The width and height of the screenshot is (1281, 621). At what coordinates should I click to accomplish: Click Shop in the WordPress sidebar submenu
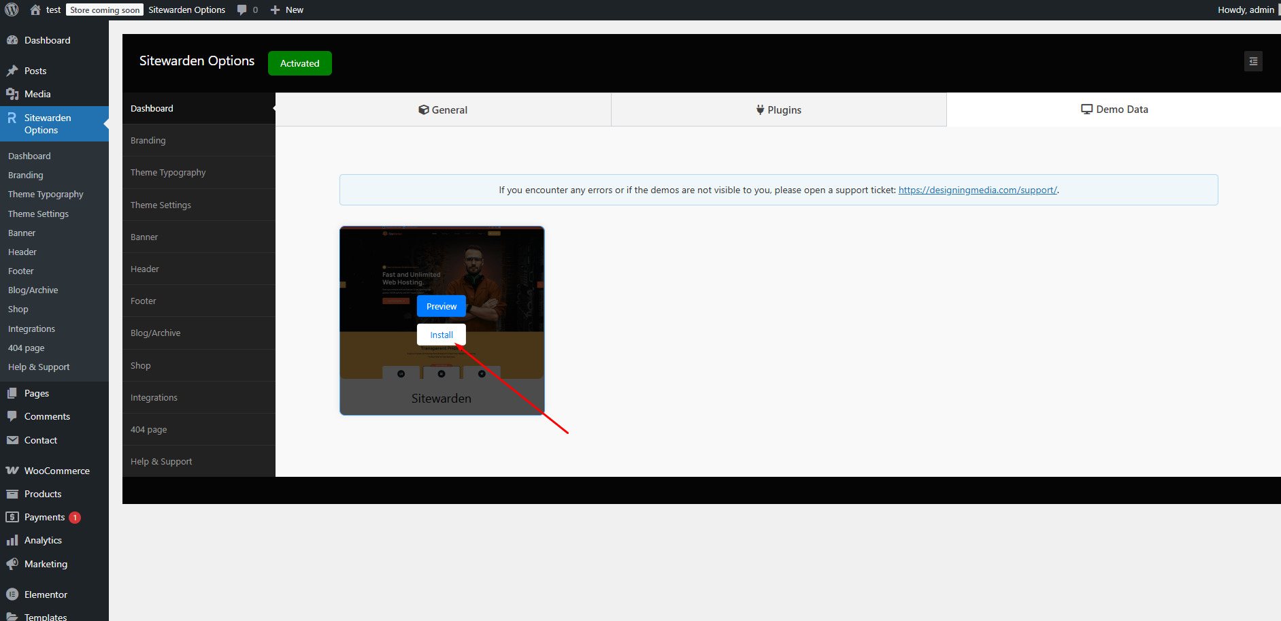coord(18,309)
